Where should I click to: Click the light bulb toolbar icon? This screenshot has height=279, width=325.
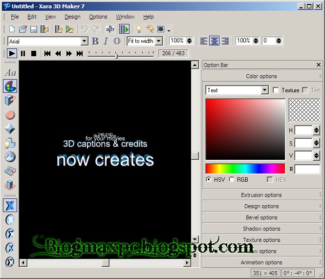139,29
